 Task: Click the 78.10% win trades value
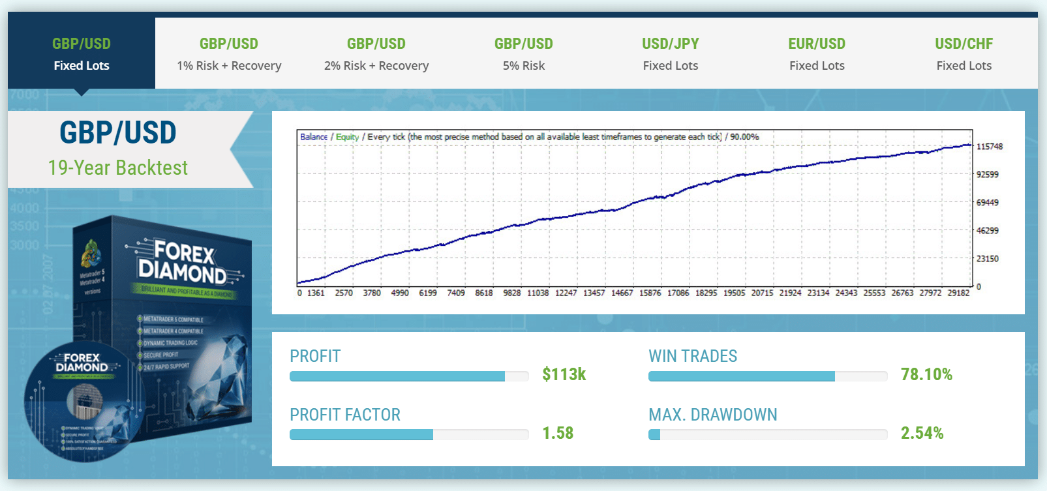point(926,374)
